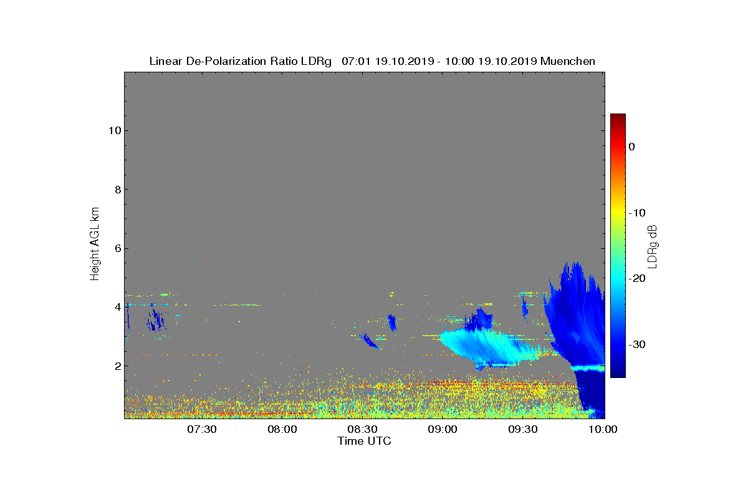Pick the dark blue bottom of colorbar
Image resolution: width=748 pixels, height=499 pixels.
[618, 373]
